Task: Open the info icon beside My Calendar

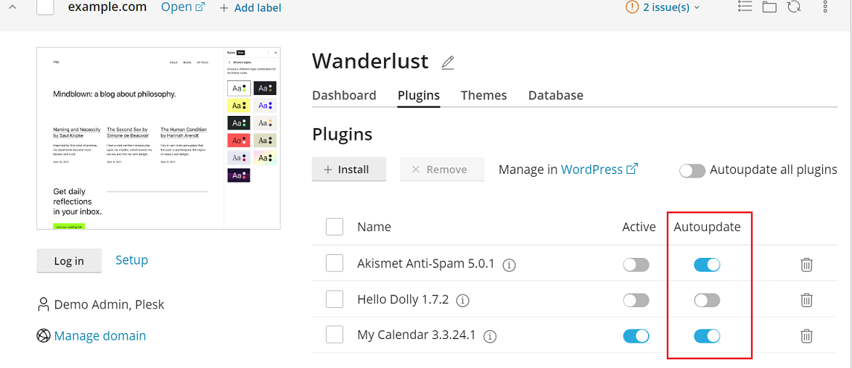Action: (x=490, y=336)
